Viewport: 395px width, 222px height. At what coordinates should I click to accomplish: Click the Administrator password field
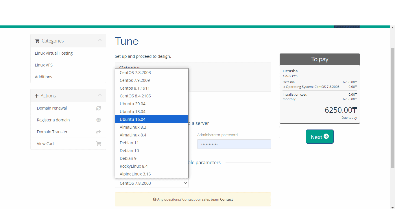coord(234,144)
